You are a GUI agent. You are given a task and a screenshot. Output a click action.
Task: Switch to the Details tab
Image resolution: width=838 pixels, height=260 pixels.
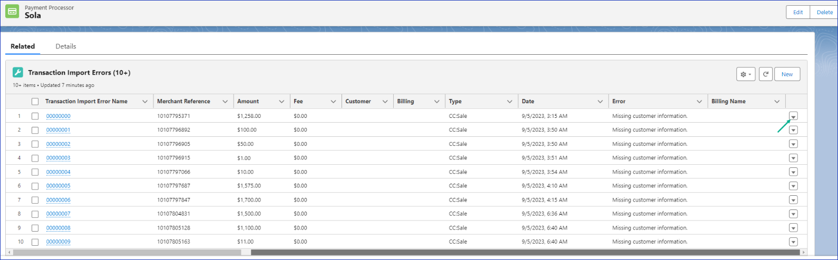click(66, 46)
